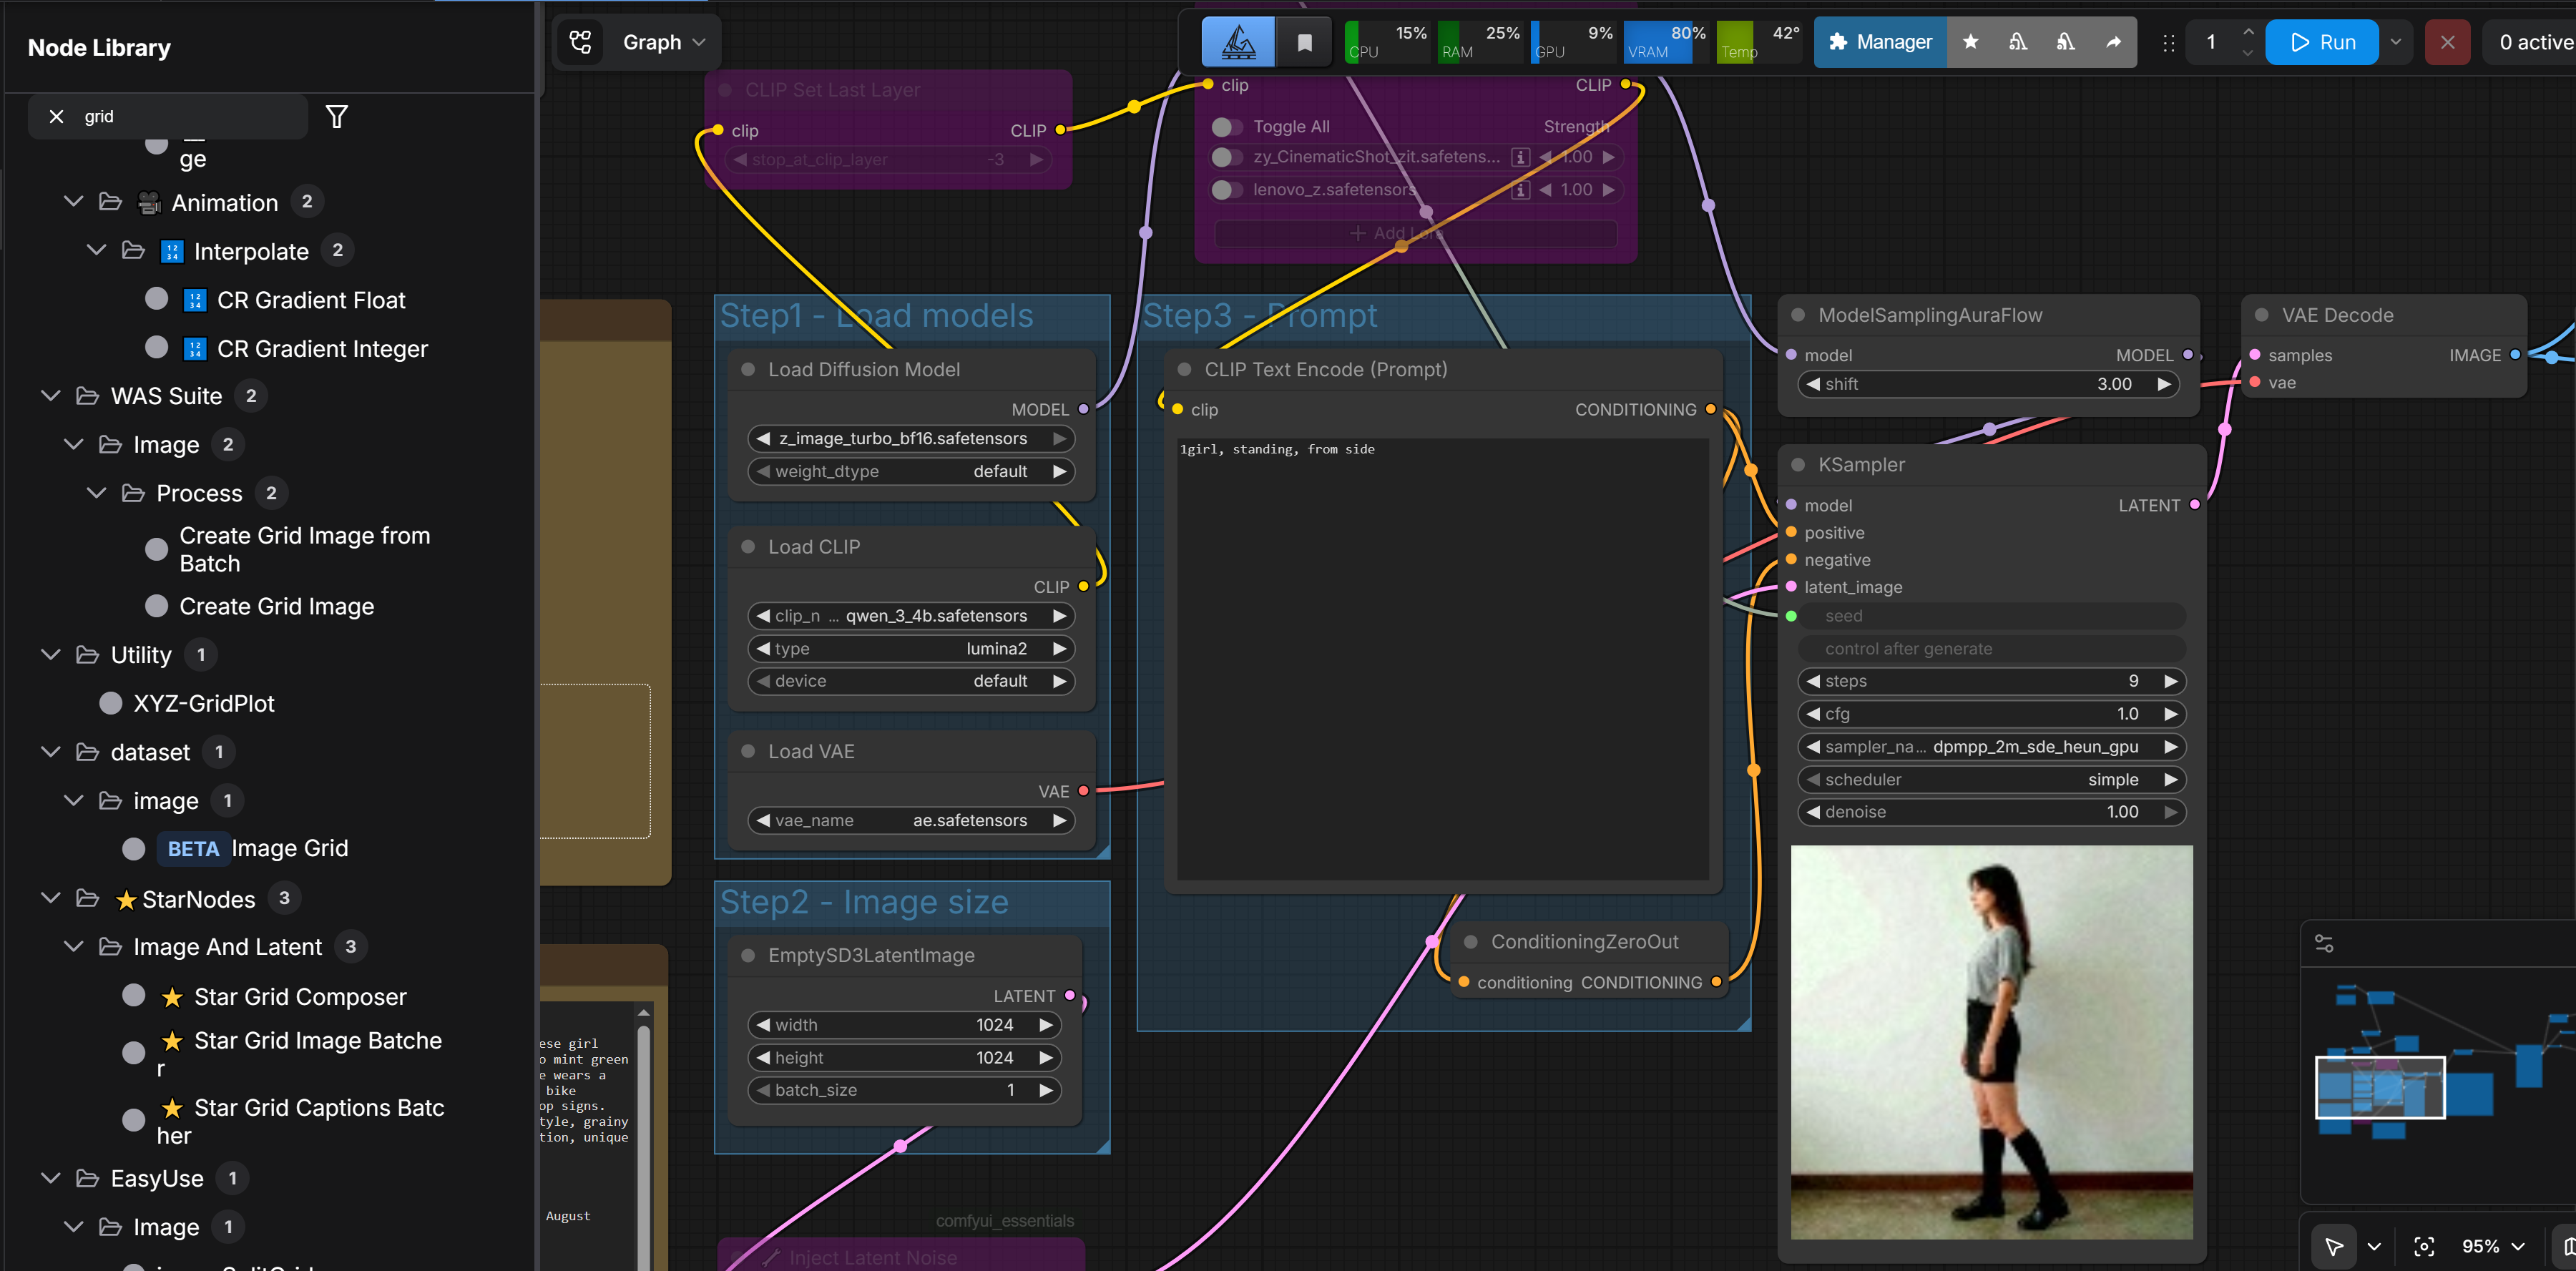This screenshot has height=1271, width=2576.
Task: Select the Star Grid Composer node
Action: click(x=300, y=998)
